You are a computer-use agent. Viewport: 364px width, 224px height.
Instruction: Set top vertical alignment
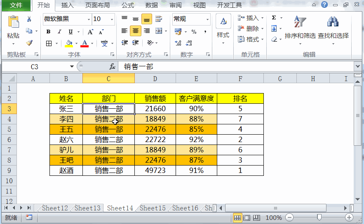pos(124,19)
